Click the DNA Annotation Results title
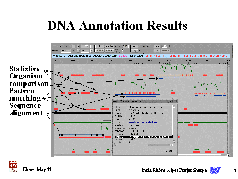The height and width of the screenshot is (179, 238). (x=117, y=25)
